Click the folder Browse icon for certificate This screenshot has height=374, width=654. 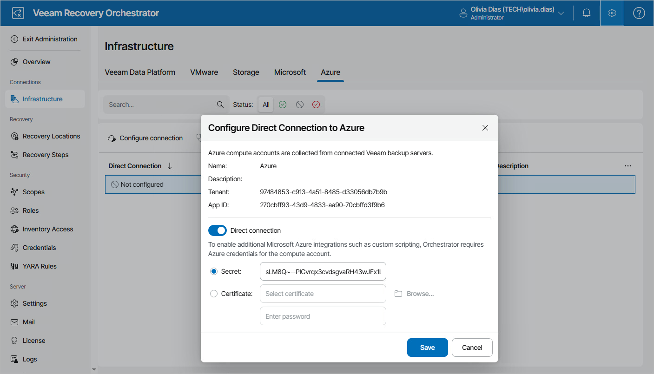tap(398, 294)
